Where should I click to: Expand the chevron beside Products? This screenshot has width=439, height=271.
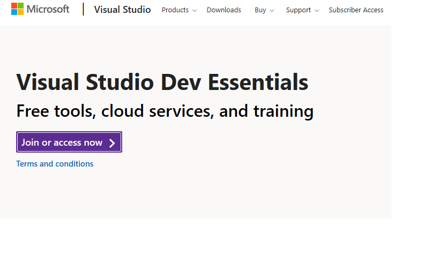(x=194, y=11)
